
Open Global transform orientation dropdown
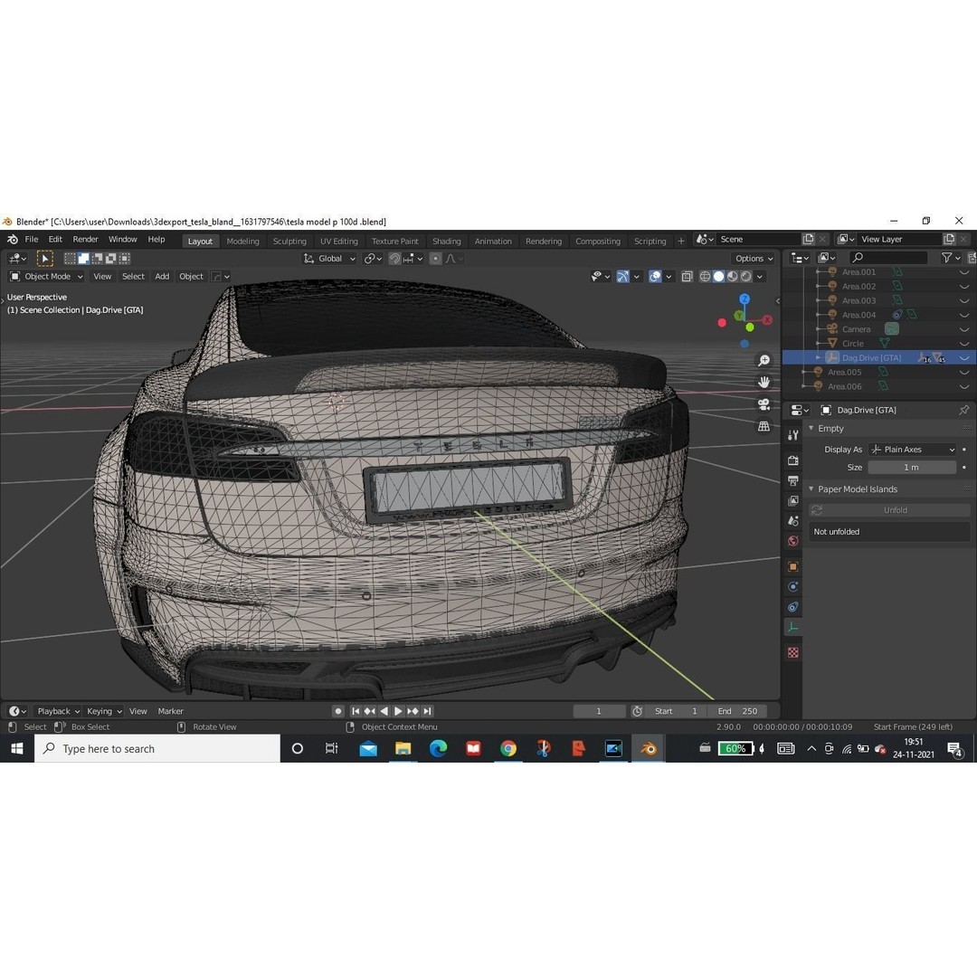click(x=329, y=259)
